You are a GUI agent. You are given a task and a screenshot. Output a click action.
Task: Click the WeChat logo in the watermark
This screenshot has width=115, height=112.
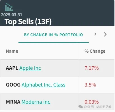pyautogui.click(x=81, y=107)
